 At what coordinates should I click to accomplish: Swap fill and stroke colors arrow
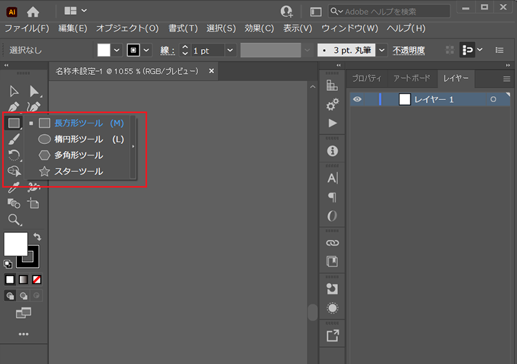point(37,238)
